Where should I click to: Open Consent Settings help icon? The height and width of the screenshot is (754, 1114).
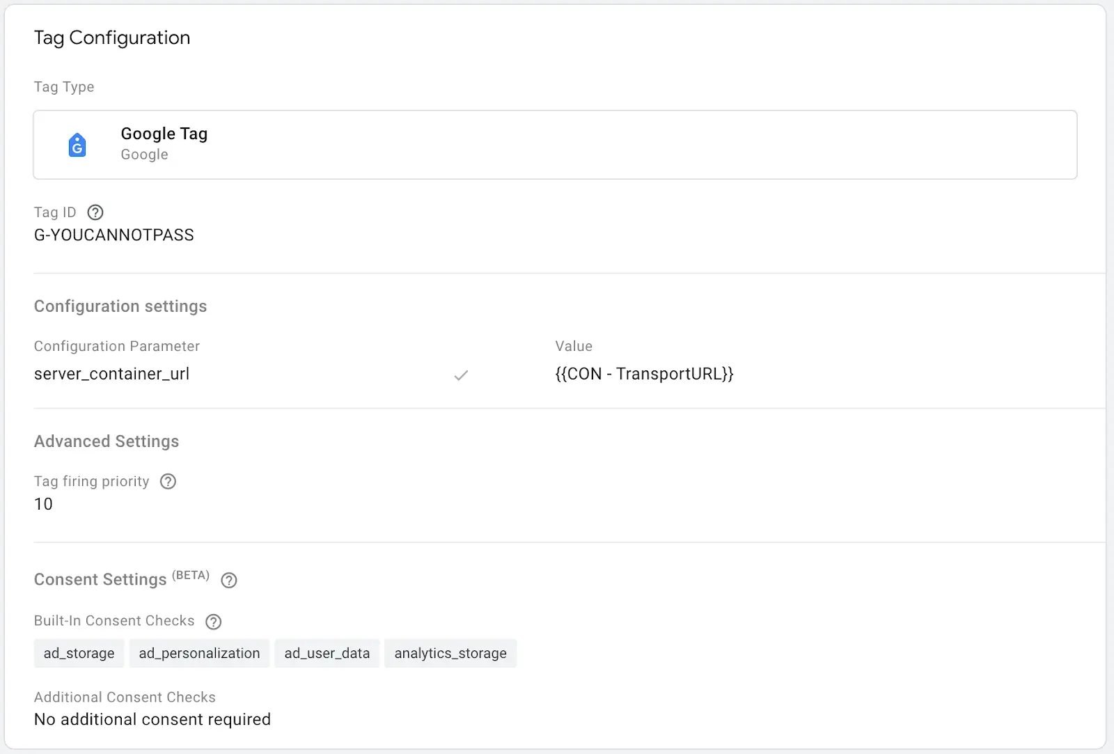coord(229,580)
